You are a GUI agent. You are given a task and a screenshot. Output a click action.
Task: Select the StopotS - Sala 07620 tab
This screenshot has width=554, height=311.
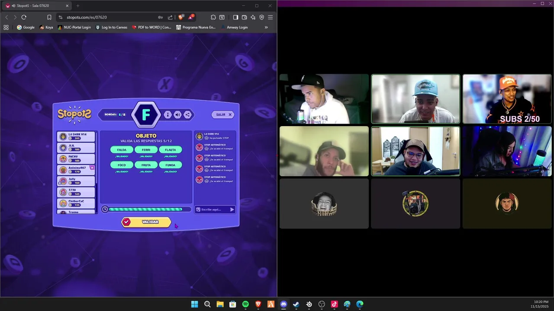(37, 6)
